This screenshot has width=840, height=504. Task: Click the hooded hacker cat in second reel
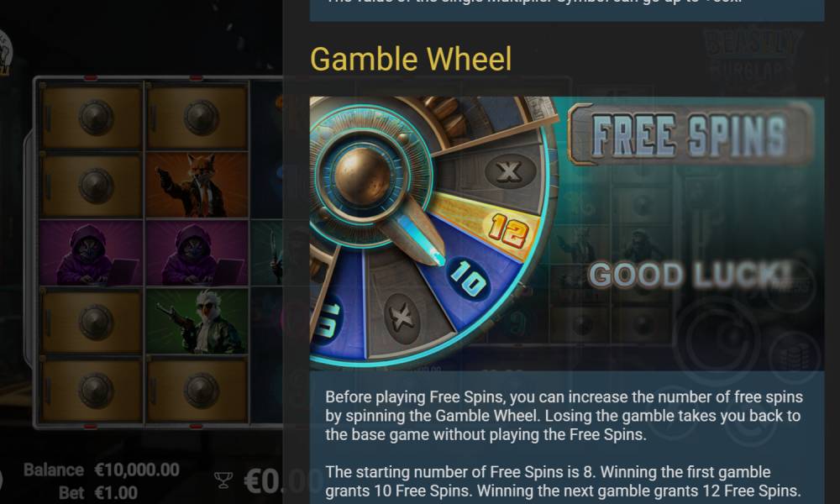[x=197, y=253]
